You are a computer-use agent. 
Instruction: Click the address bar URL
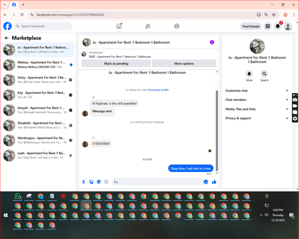(70, 15)
